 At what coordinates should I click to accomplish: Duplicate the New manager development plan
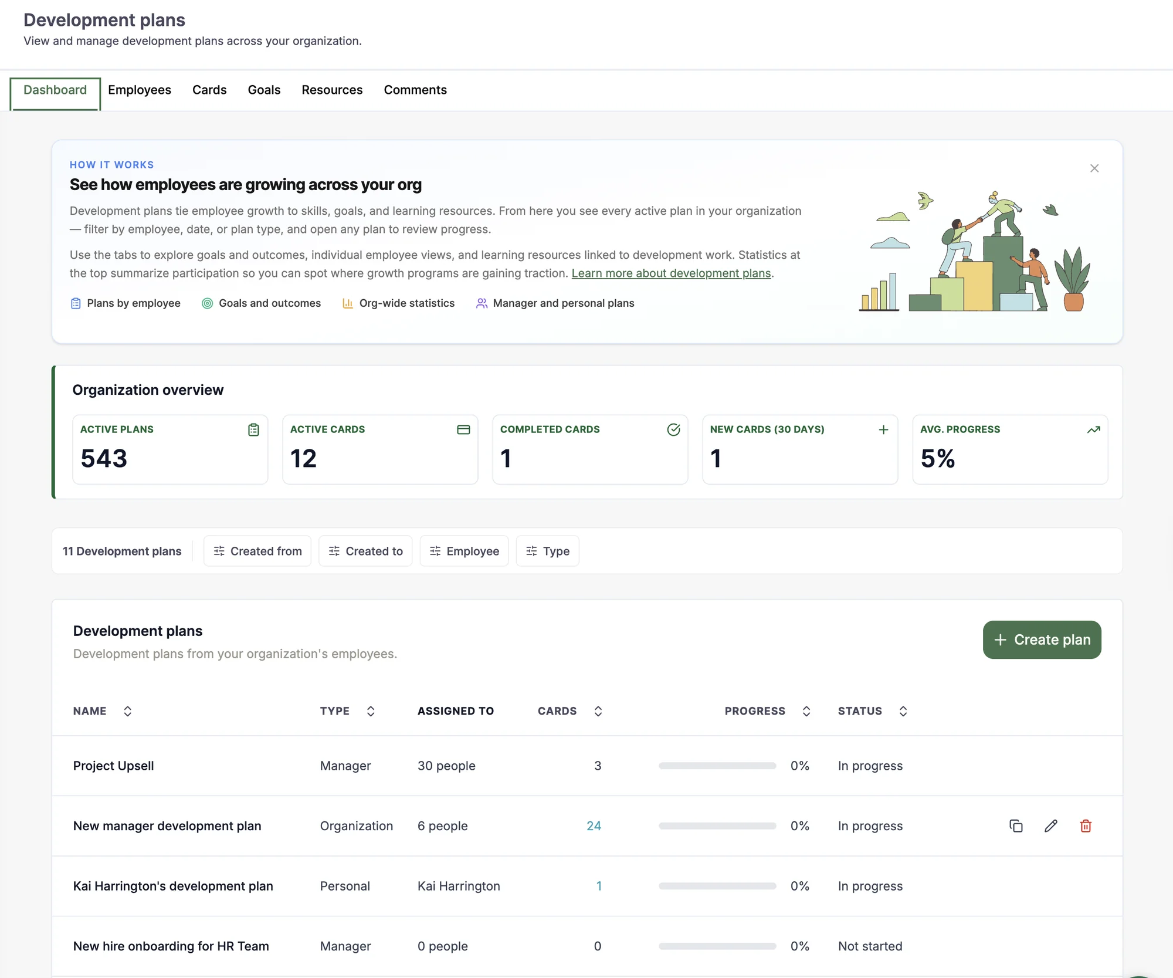coord(1016,826)
